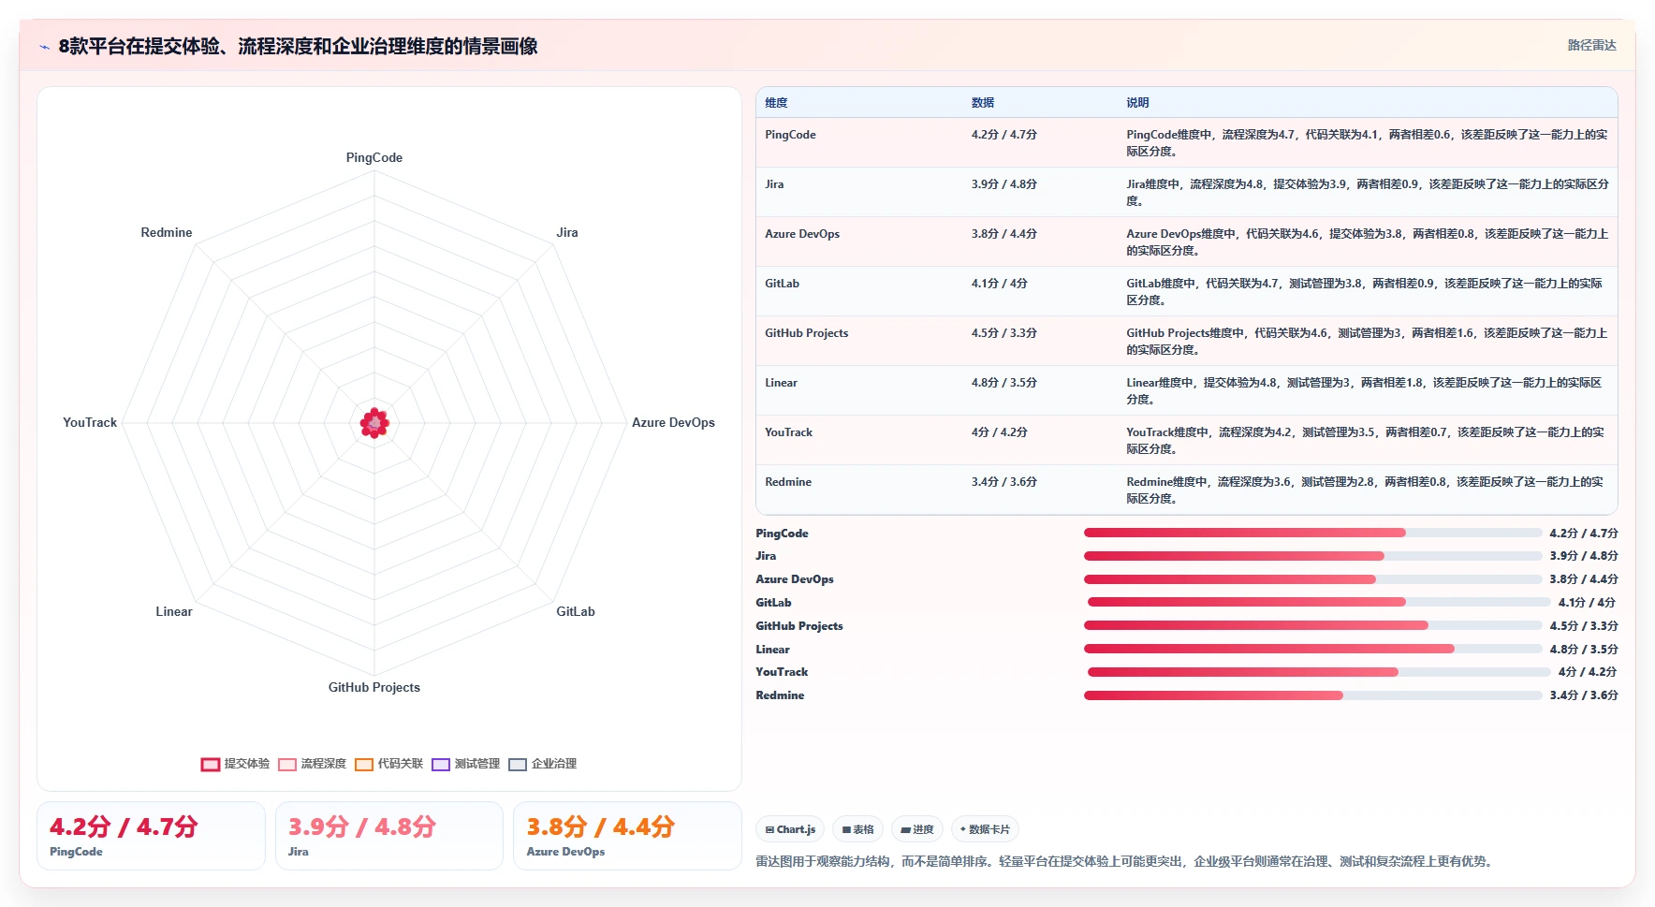1655x907 pixels.
Task: Click the 进度 tag chip
Action: coord(917,829)
